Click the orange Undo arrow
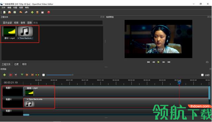The width and height of the screenshot is (212, 122). click(21, 12)
